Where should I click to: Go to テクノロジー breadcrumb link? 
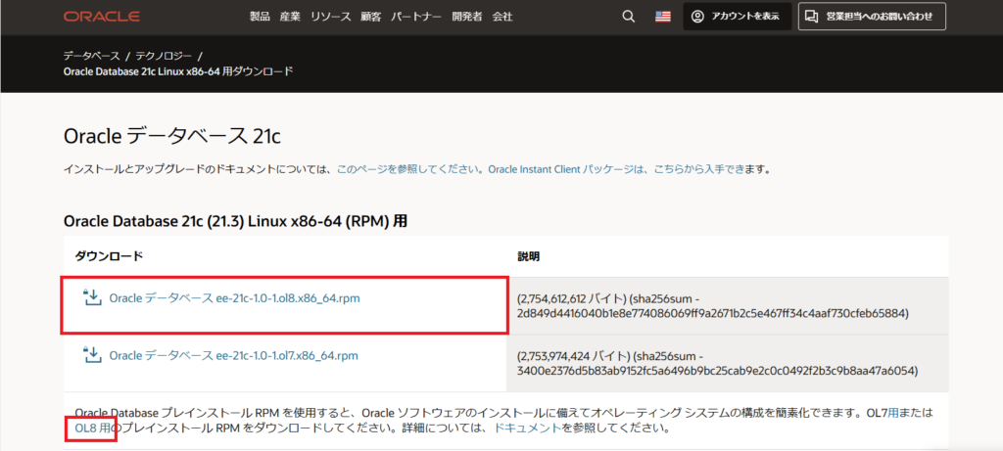pos(163,55)
